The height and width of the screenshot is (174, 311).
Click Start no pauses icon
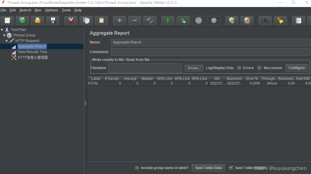[x=183, y=20]
